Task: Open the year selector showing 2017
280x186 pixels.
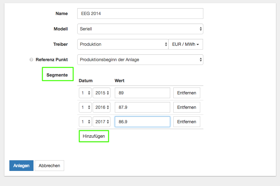Action: click(101, 122)
